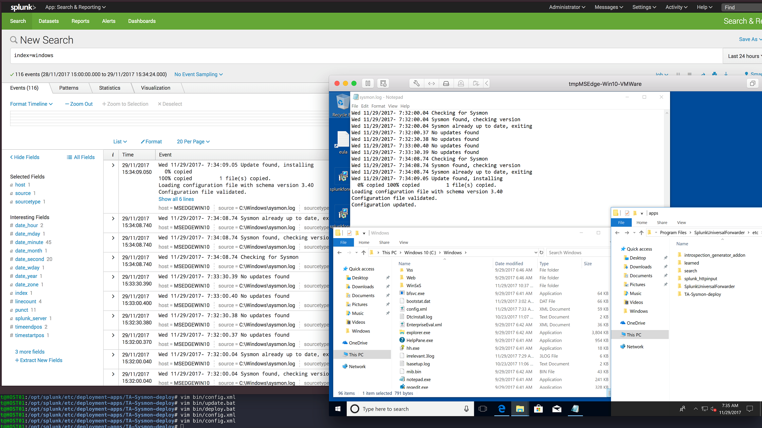
Task: Go back in the Windows explorer window
Action: point(339,253)
